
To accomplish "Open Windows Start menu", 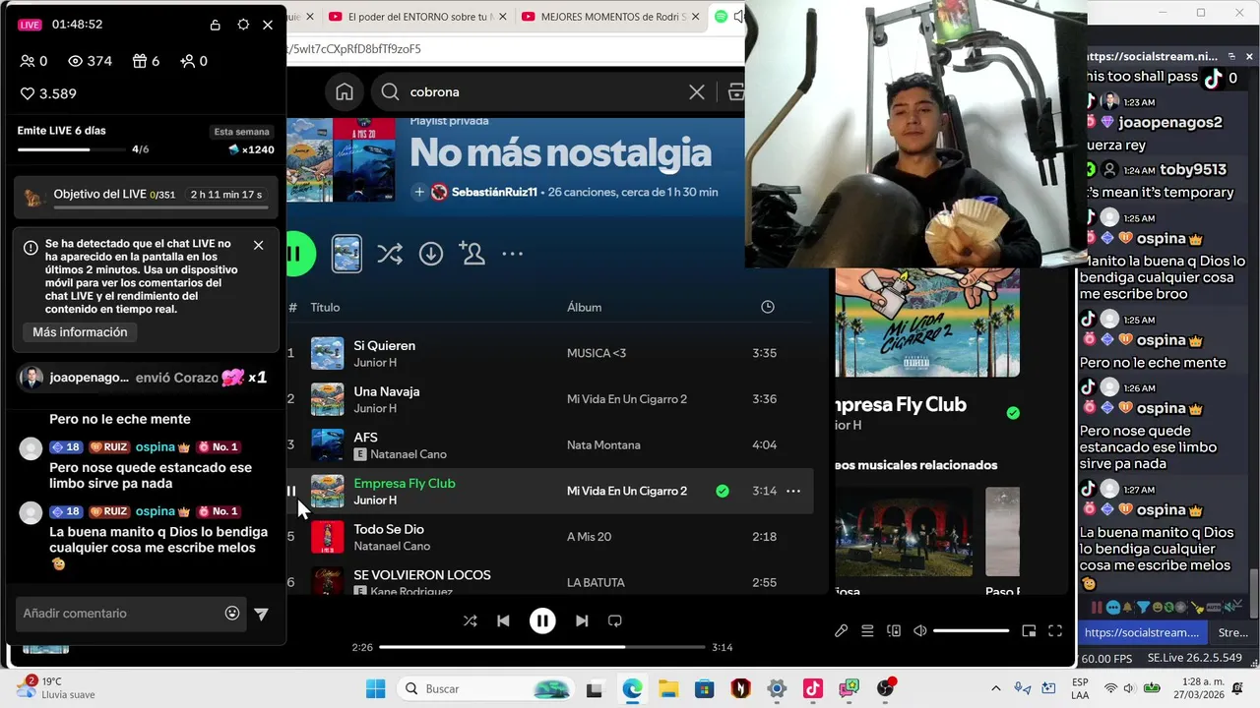I will click(376, 688).
